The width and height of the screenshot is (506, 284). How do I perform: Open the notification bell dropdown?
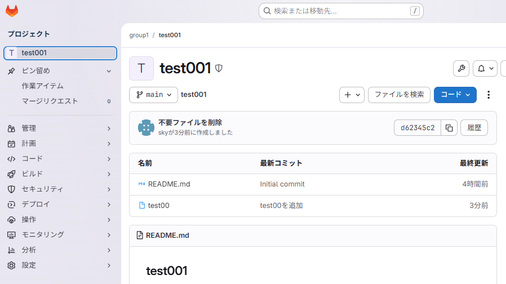click(485, 69)
